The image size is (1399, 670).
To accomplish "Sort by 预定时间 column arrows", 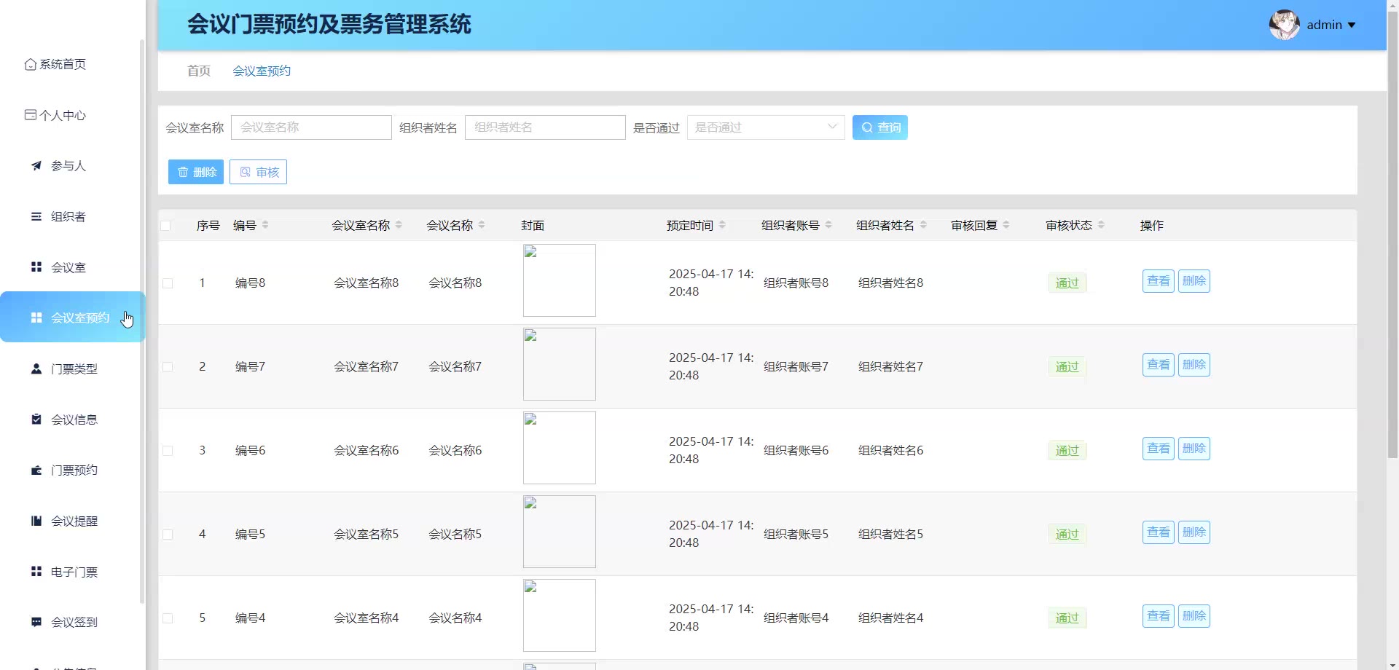I will pos(722,225).
